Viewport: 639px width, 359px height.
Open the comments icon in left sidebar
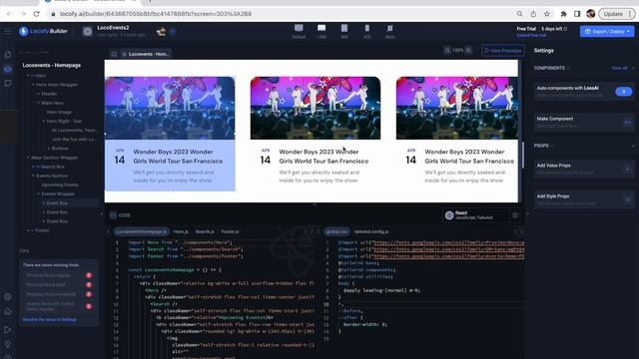pyautogui.click(x=8, y=84)
